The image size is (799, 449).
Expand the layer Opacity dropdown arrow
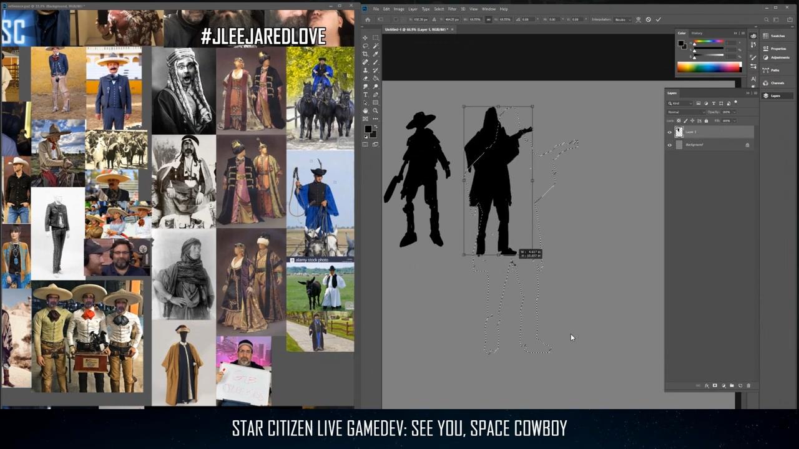tap(733, 112)
